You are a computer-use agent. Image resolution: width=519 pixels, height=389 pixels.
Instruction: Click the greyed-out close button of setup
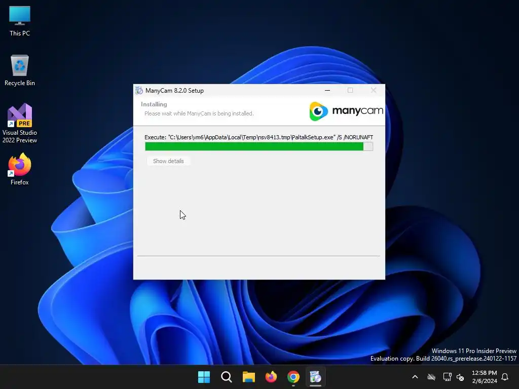pos(374,90)
